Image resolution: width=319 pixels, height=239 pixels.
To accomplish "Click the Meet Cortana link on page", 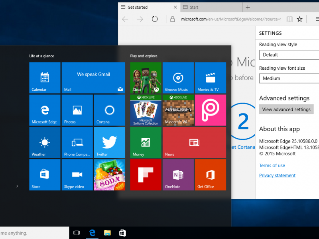I will click(243, 147).
